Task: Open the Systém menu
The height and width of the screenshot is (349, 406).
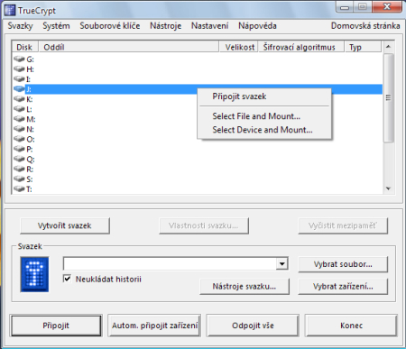Action: click(56, 26)
